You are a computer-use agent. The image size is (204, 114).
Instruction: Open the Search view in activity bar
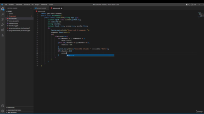(3, 14)
